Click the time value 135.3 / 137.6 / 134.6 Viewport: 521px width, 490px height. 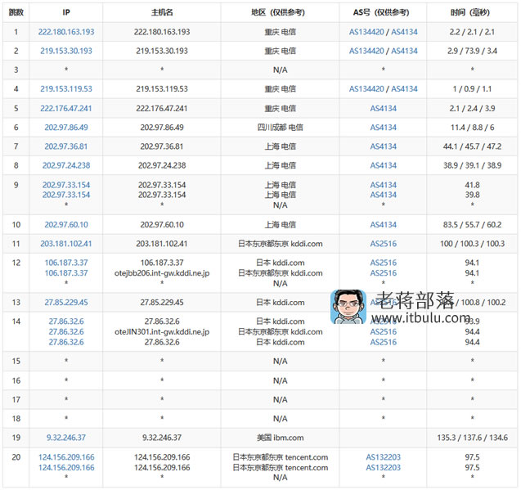point(472,438)
